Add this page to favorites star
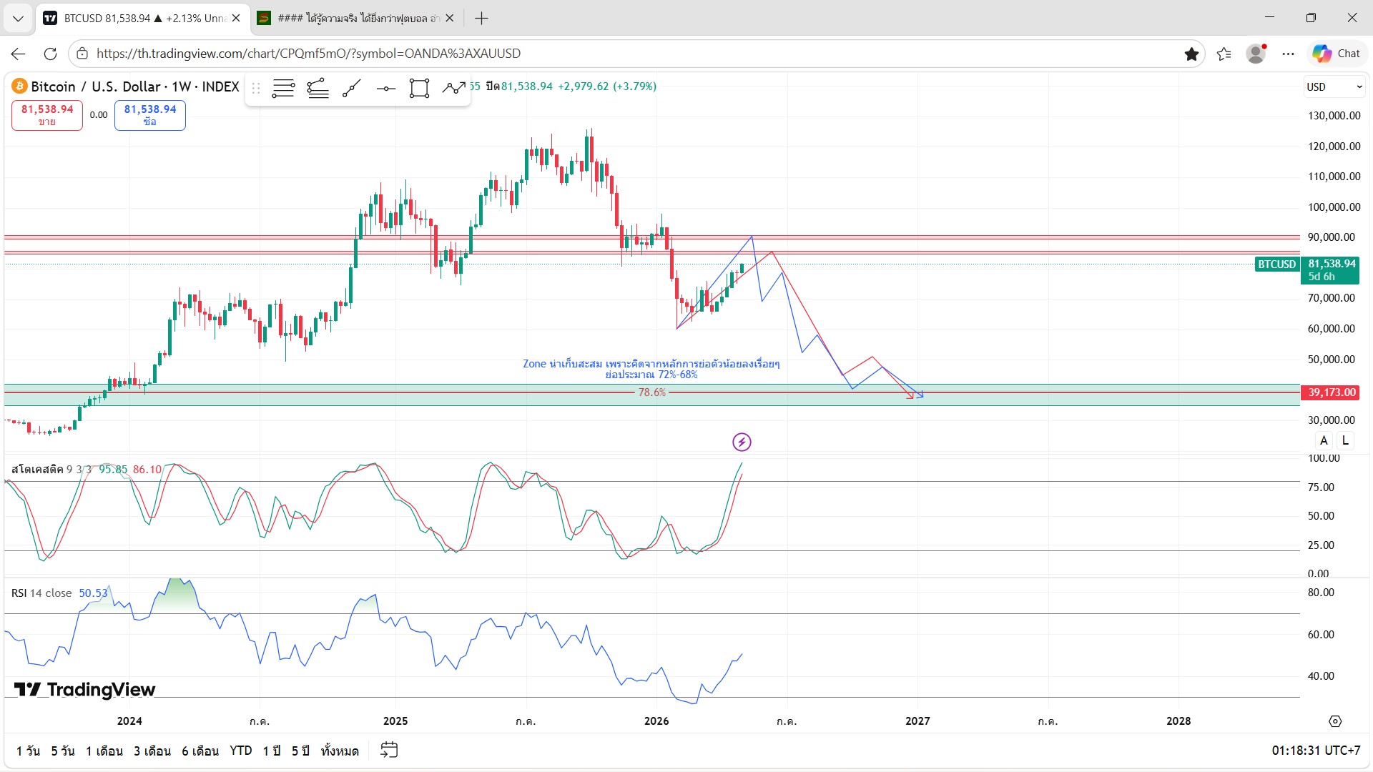The image size is (1373, 772). [1191, 54]
